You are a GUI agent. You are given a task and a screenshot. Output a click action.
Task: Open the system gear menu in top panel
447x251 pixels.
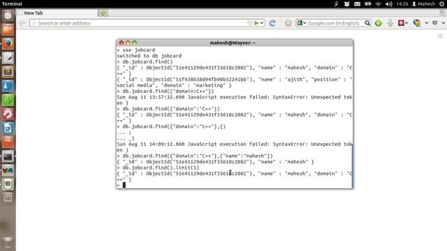click(x=441, y=4)
